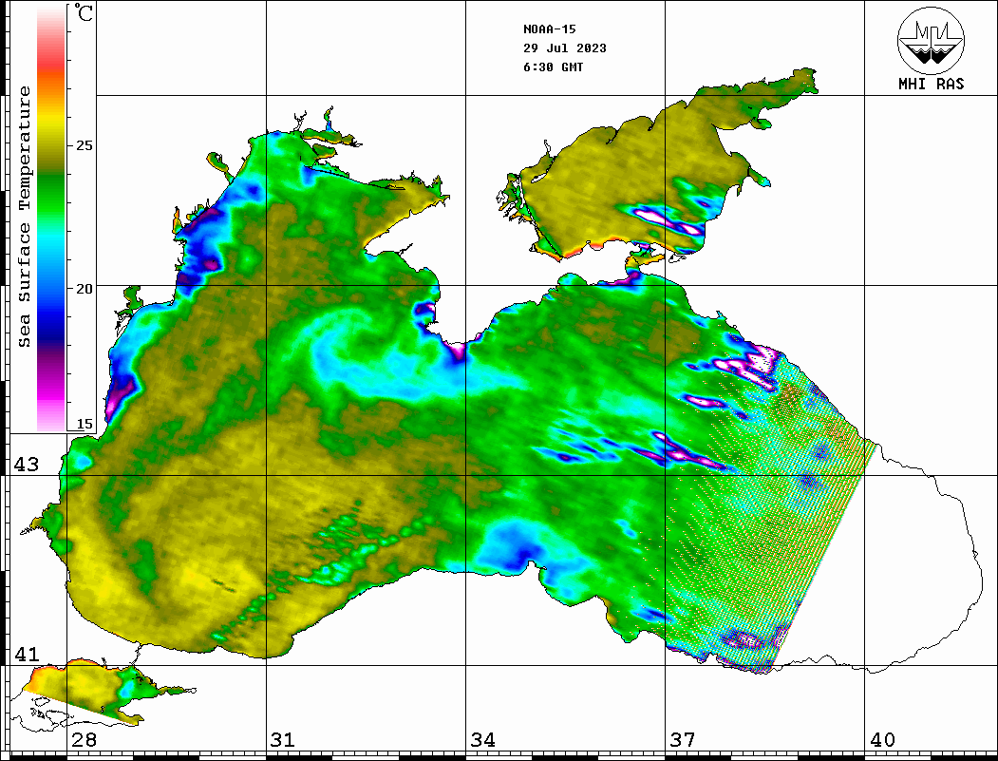Click the 6:30 GMT time label
This screenshot has width=998, height=761.
553,67
